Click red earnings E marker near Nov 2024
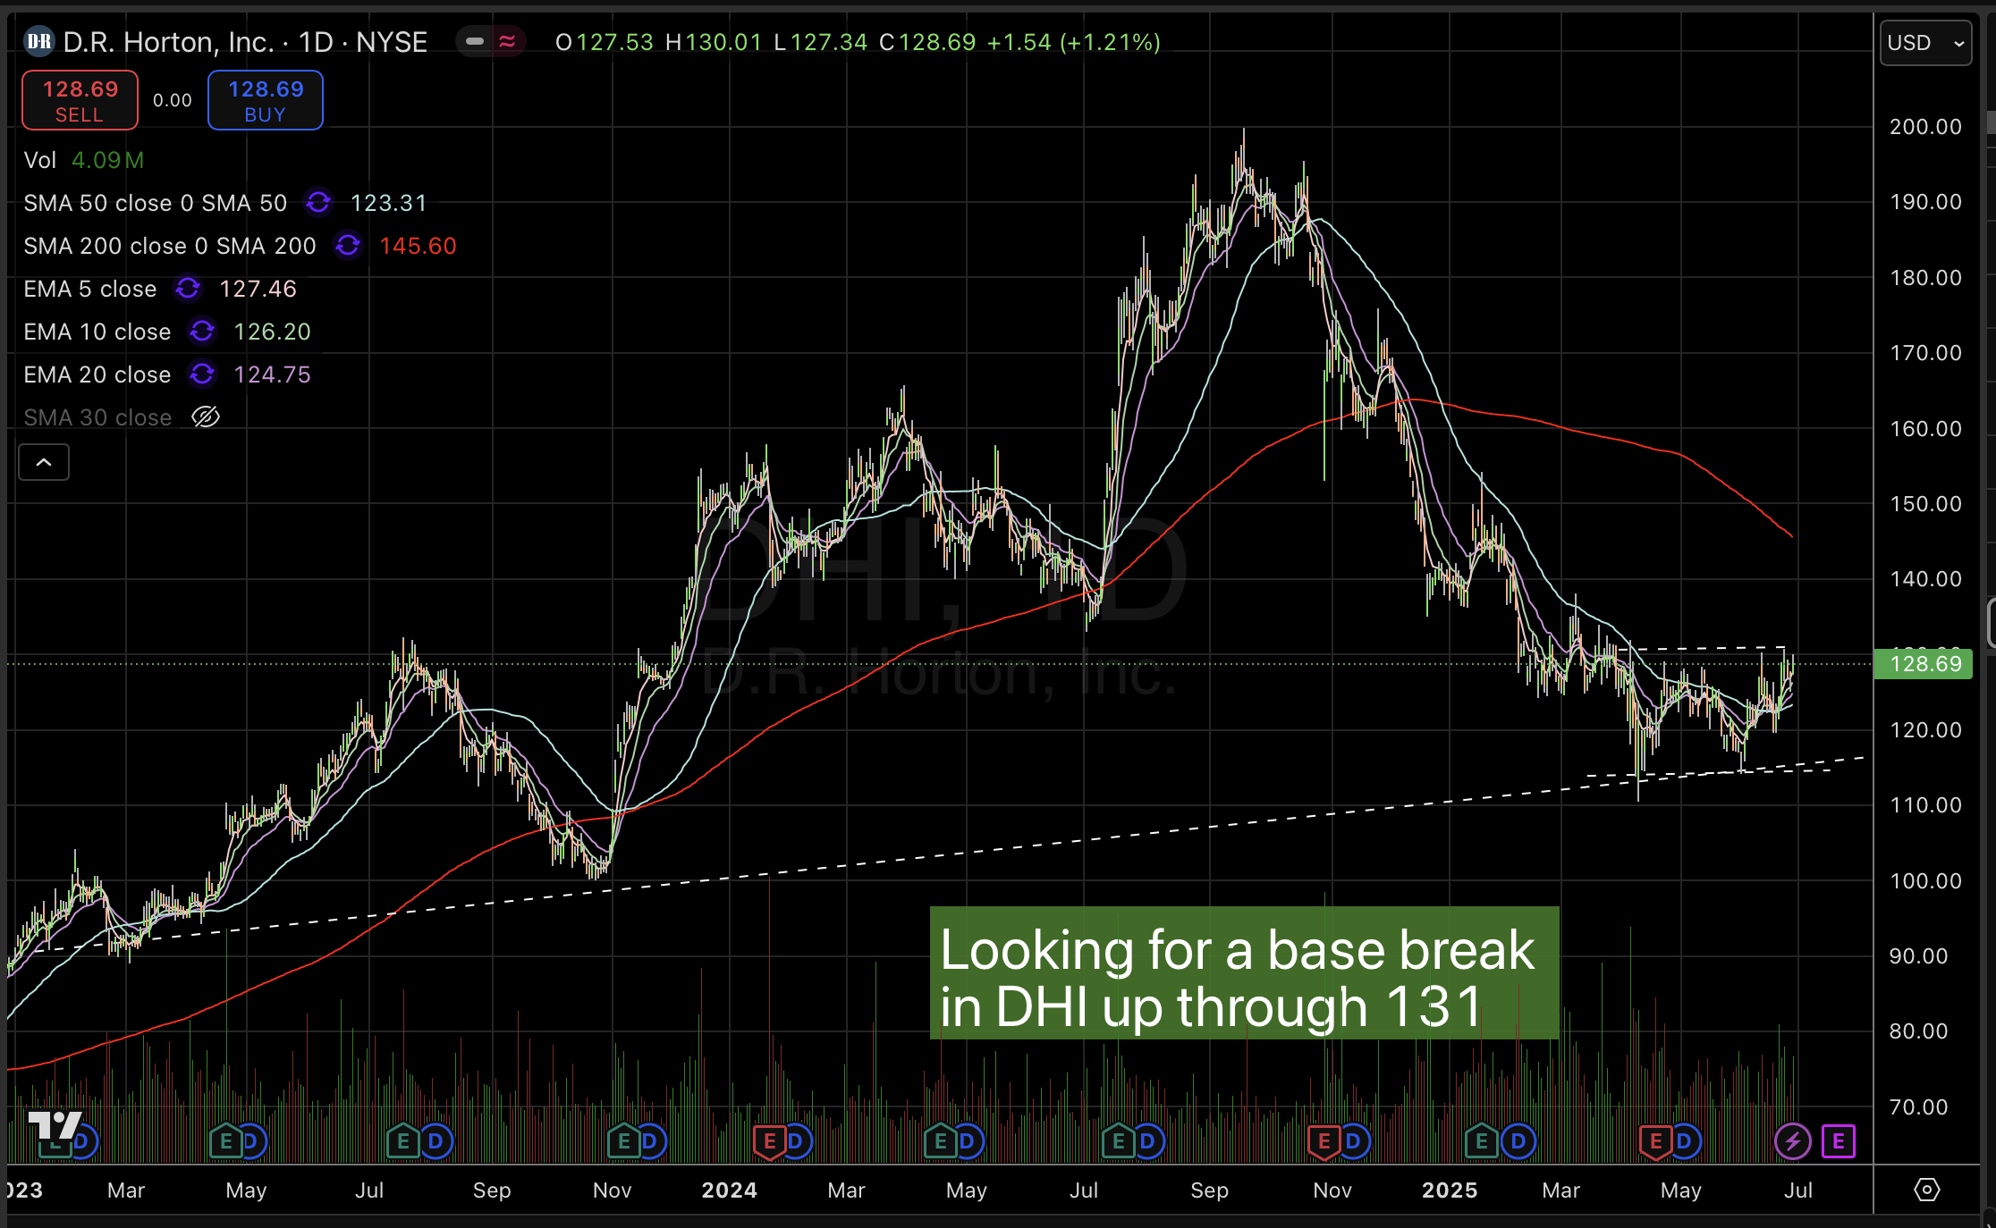 tap(1324, 1141)
